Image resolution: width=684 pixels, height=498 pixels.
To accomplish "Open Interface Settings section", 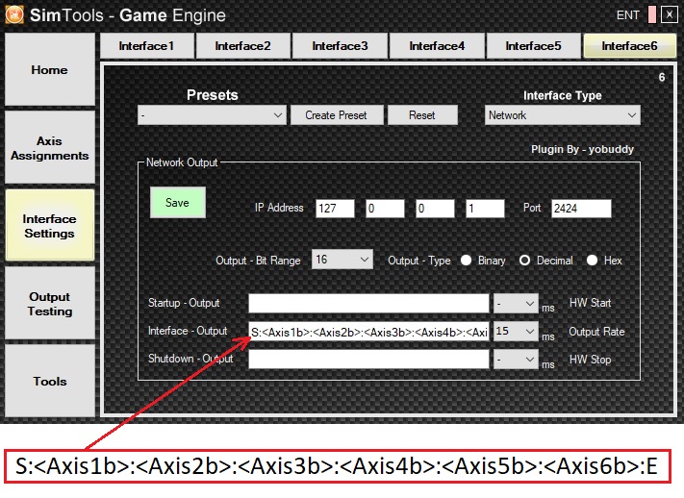I will point(50,226).
